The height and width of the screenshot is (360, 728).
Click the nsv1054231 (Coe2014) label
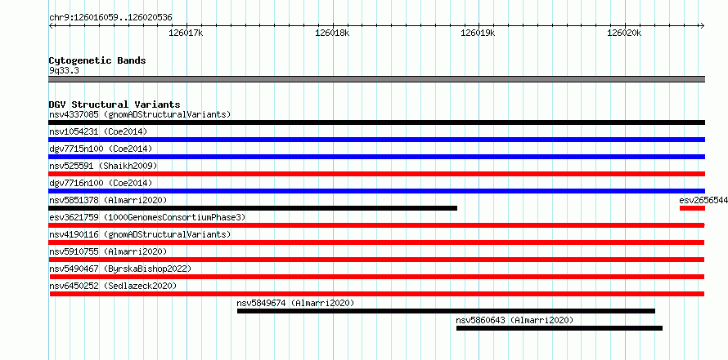[x=98, y=131]
